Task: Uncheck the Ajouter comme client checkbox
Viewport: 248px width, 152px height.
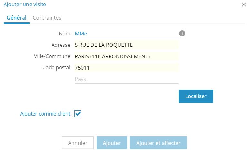Action: pos(78,114)
